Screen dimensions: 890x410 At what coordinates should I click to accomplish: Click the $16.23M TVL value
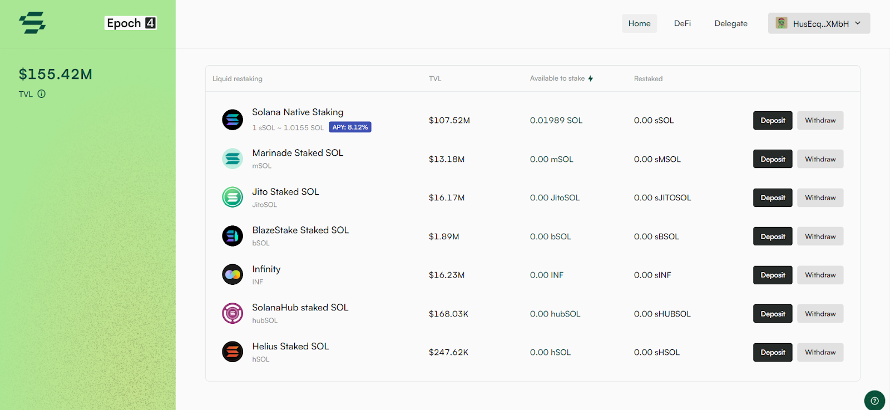click(447, 275)
